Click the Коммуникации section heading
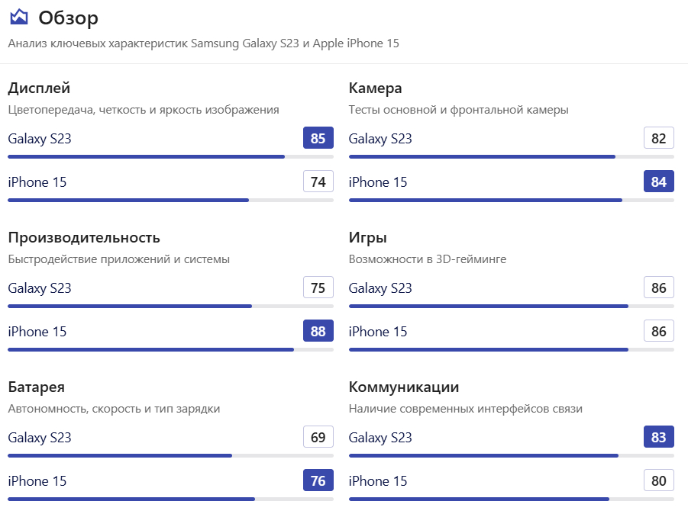Screen dimensions: 688x514 click(404, 387)
